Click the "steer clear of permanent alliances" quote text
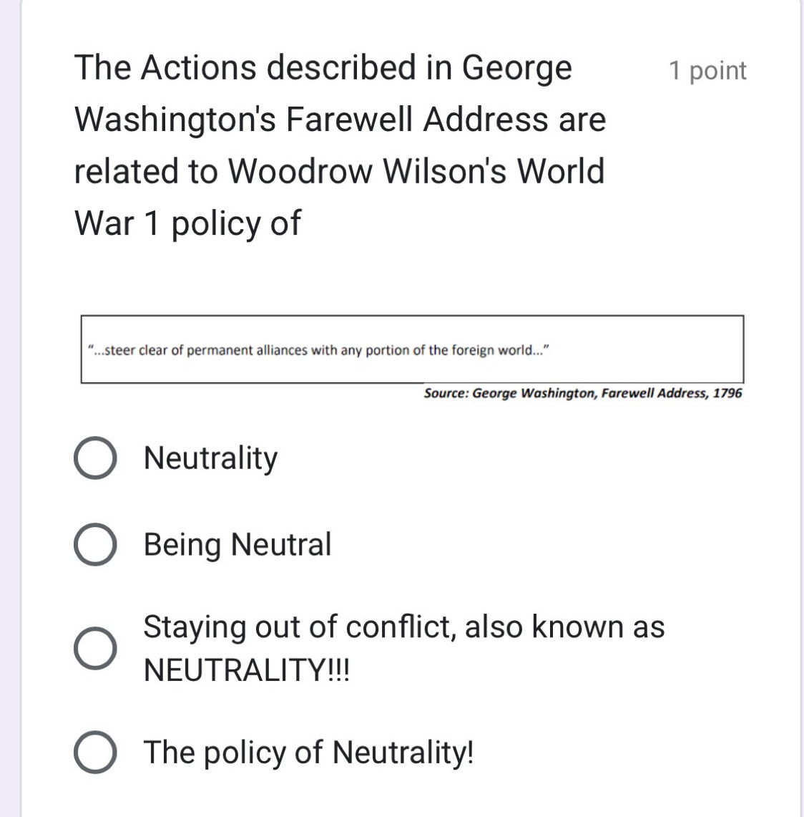 tap(215, 350)
